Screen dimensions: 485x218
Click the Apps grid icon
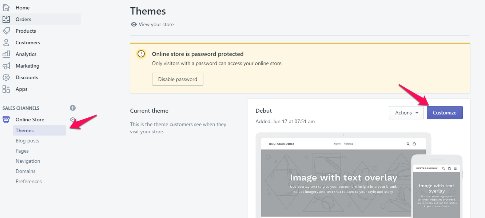click(x=6, y=89)
